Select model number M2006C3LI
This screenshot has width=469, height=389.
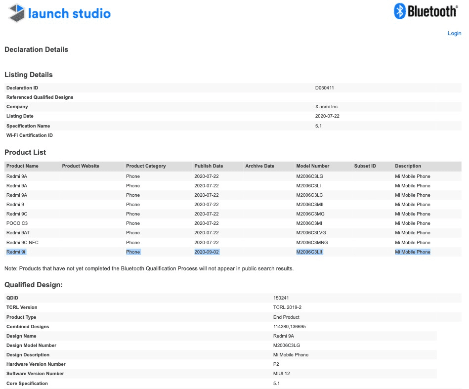[308, 185]
